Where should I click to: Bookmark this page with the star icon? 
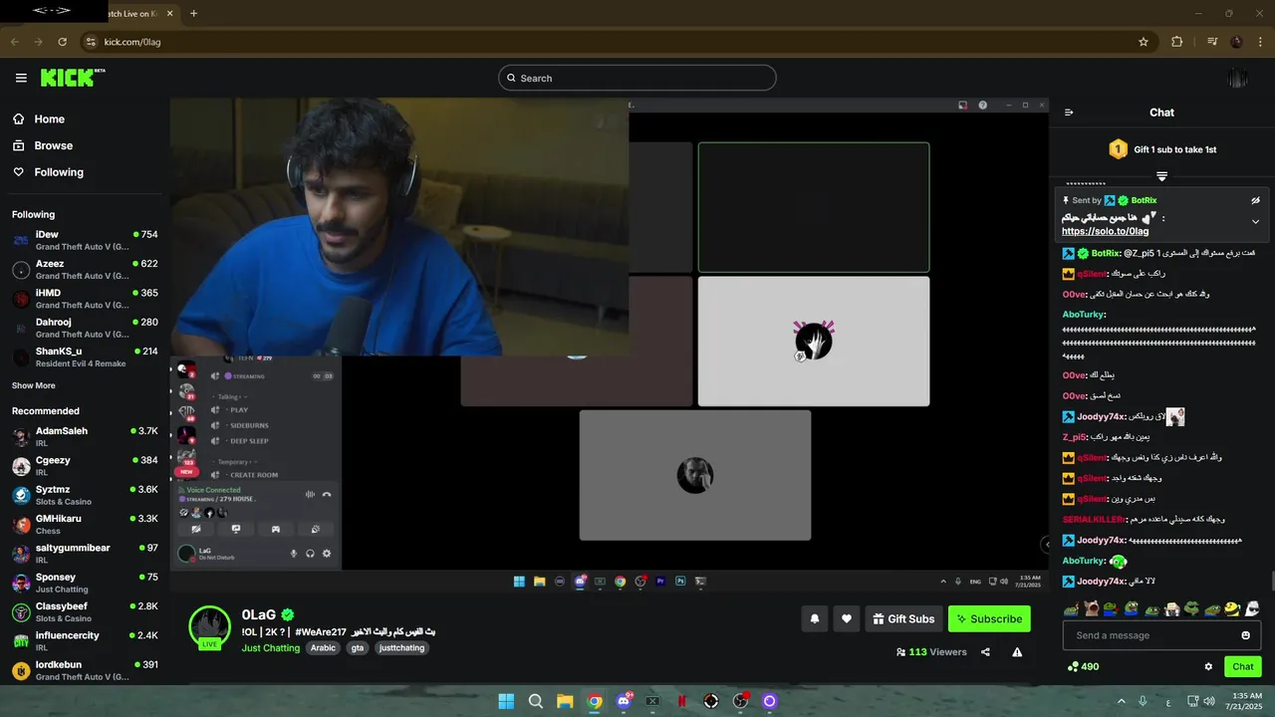point(1144,42)
